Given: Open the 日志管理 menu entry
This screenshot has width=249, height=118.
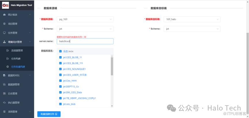Looking at the screenshot, I should coord(13,93).
